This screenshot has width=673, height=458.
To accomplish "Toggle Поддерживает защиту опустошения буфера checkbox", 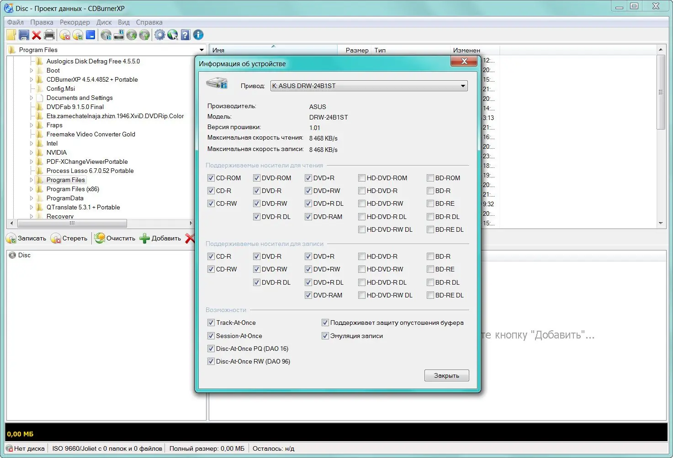I will pos(325,323).
